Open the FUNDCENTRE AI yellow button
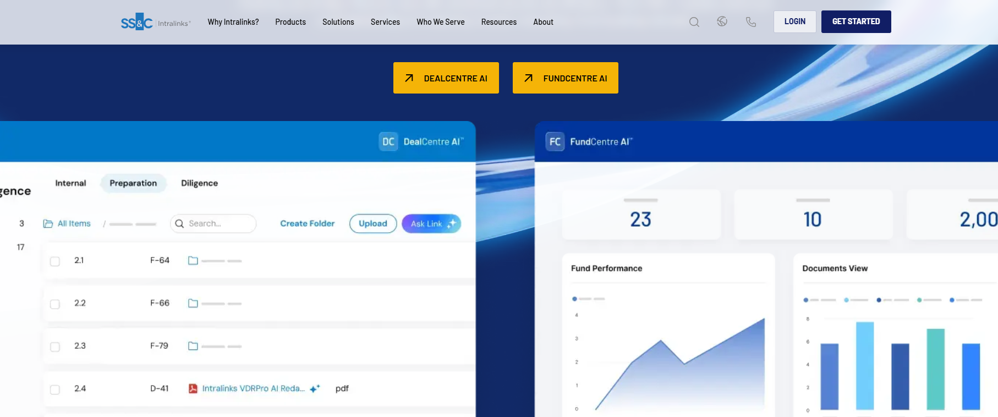The width and height of the screenshot is (998, 417). (566, 78)
